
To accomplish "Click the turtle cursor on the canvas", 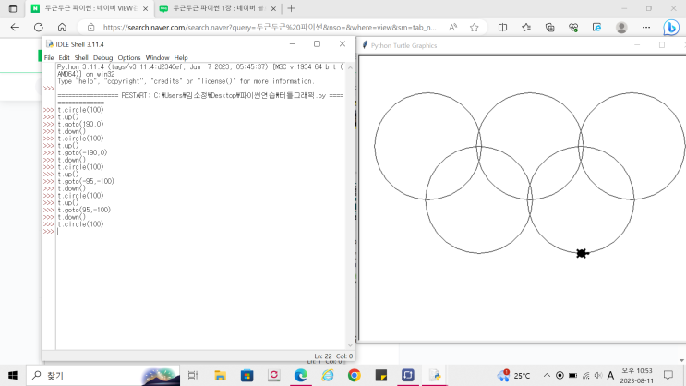I will coord(582,253).
